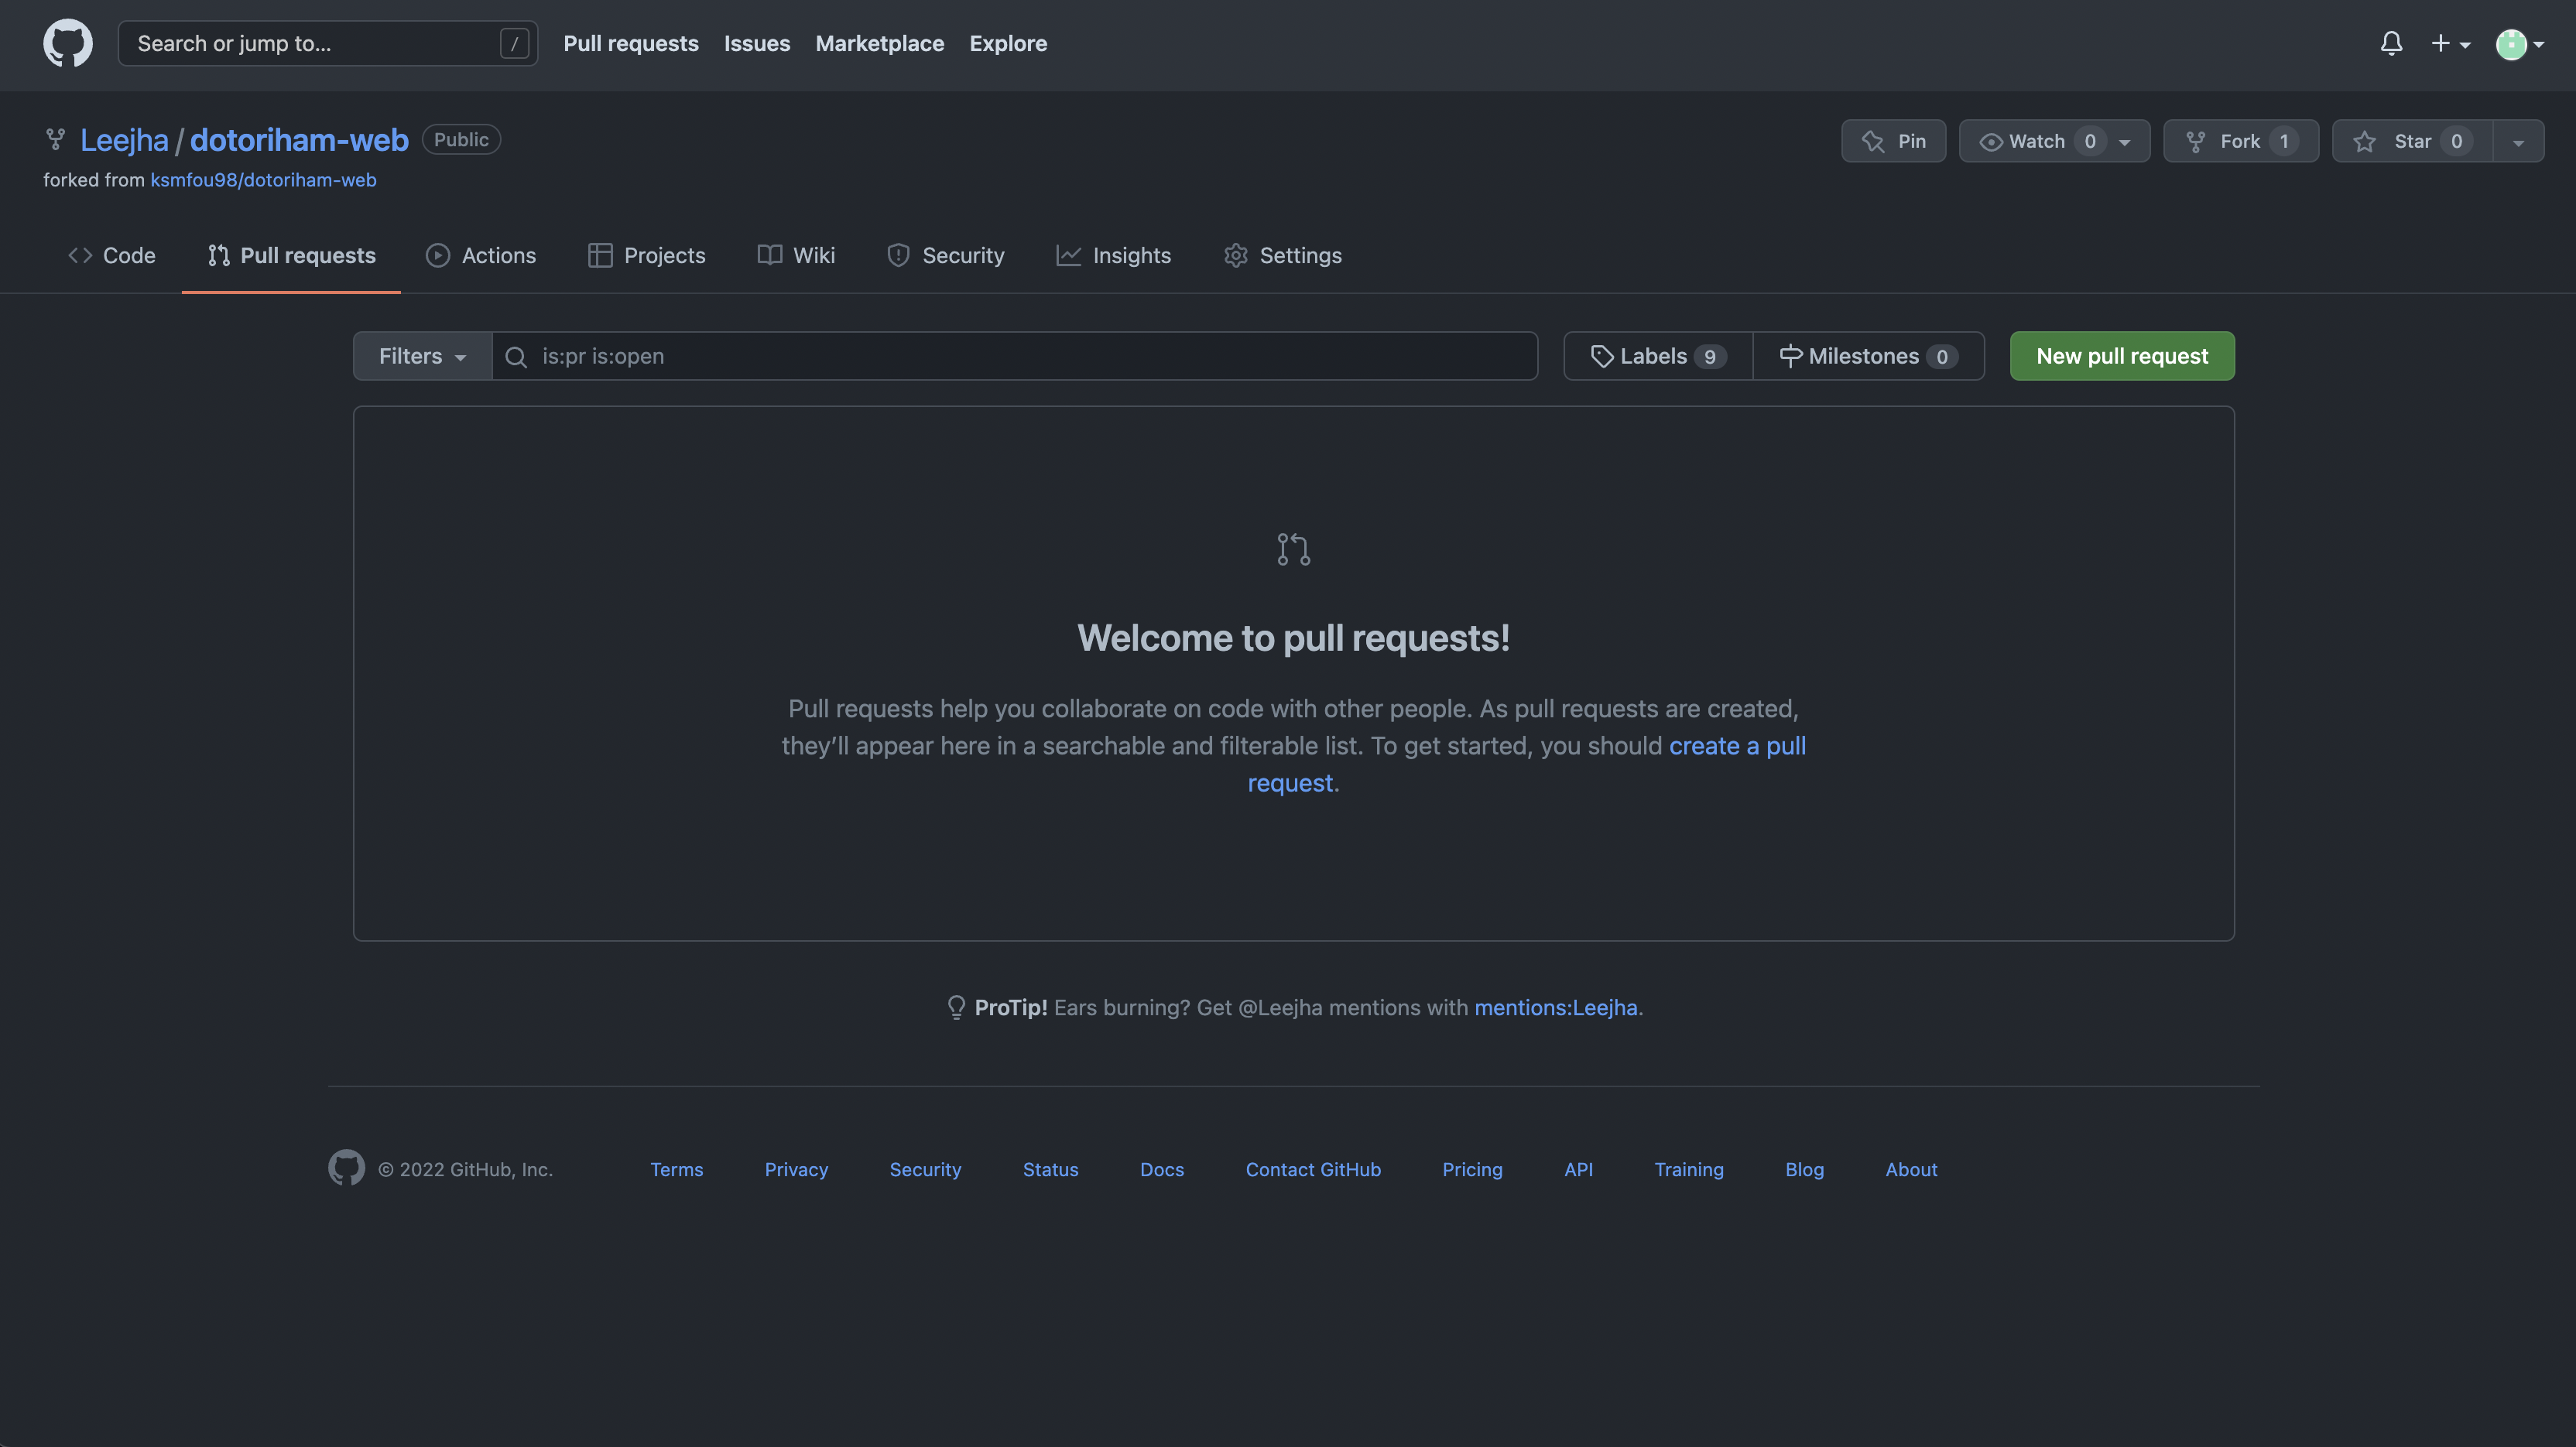The height and width of the screenshot is (1447, 2576).
Task: Open the plus create-new dropdown
Action: 2450,43
